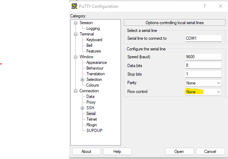Click the Help button

(117, 152)
